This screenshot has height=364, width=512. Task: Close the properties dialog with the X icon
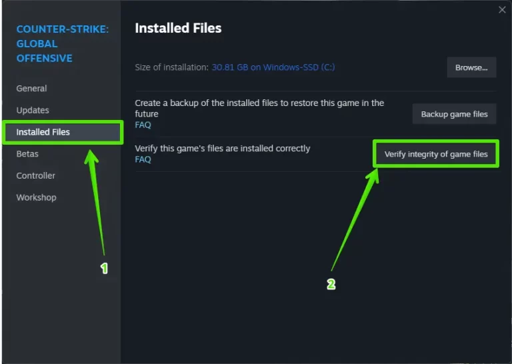(502, 10)
